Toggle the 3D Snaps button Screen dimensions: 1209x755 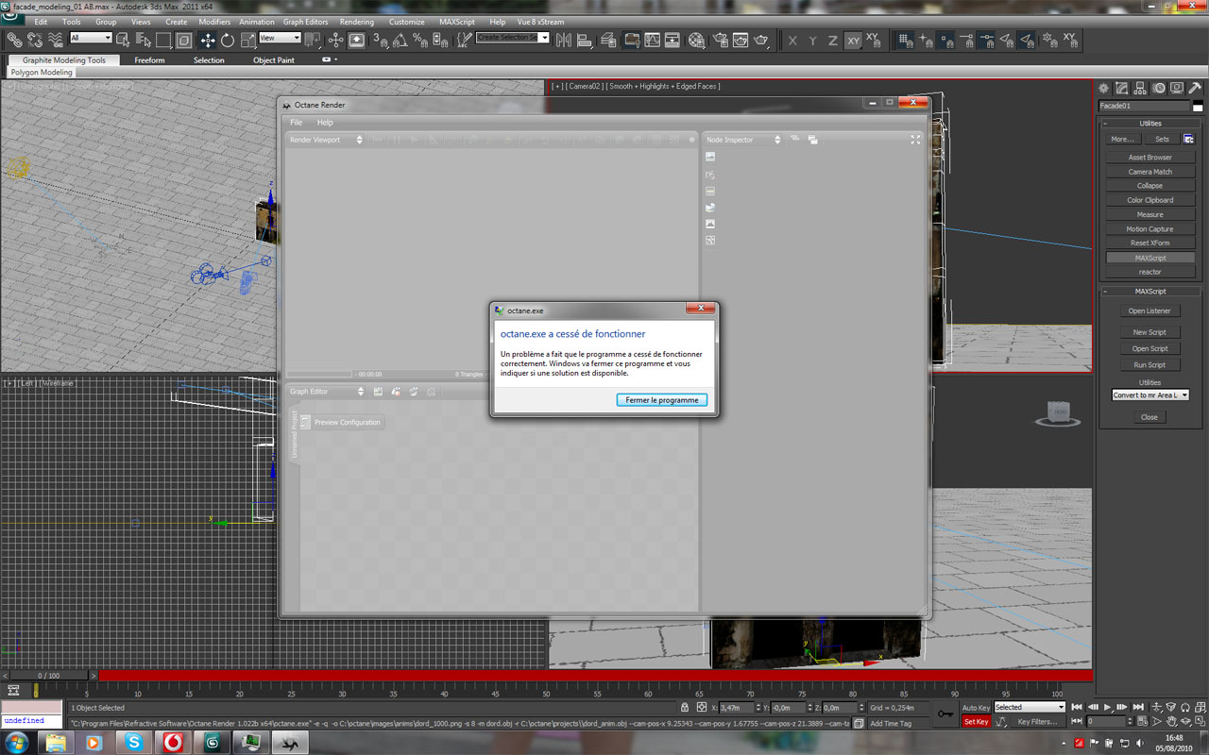[x=380, y=40]
